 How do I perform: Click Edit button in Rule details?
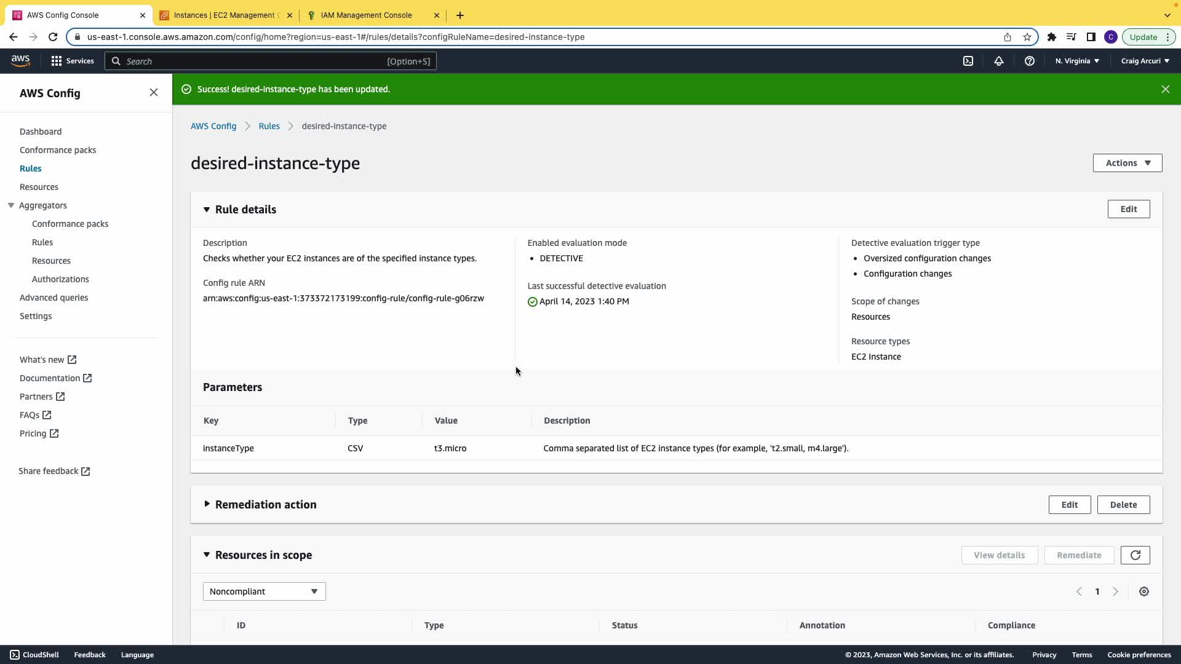[x=1128, y=209]
